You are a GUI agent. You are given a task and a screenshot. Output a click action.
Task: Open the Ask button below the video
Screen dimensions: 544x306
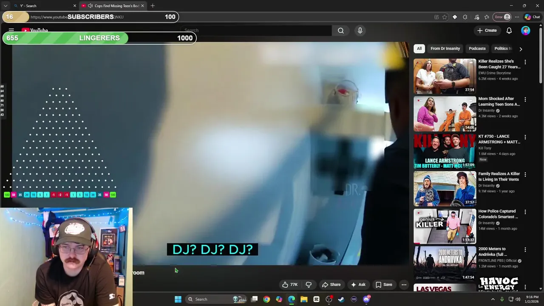click(x=358, y=285)
